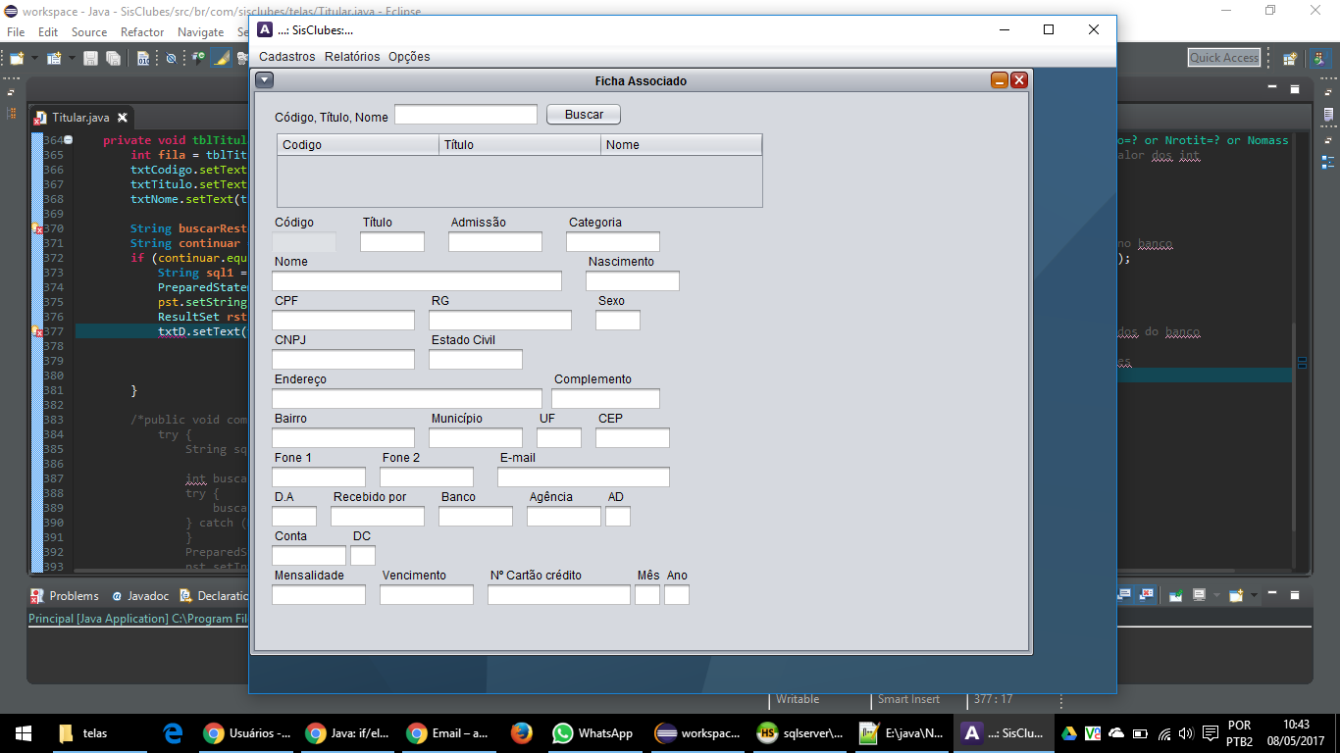Screen dimensions: 1340x753
Task: Open the Edit menu in Eclipse
Action: pos(48,32)
